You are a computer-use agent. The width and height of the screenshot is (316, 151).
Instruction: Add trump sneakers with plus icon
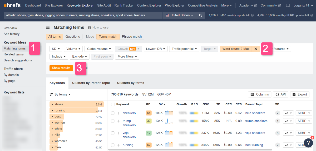118,121
